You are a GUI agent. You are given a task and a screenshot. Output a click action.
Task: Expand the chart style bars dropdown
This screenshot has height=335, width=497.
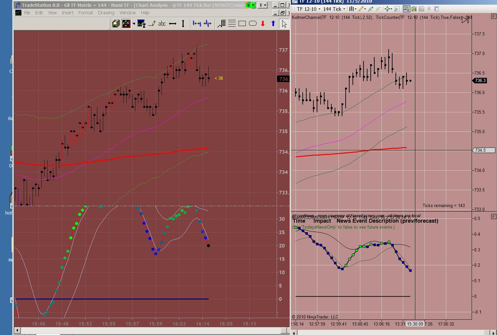(353, 9)
